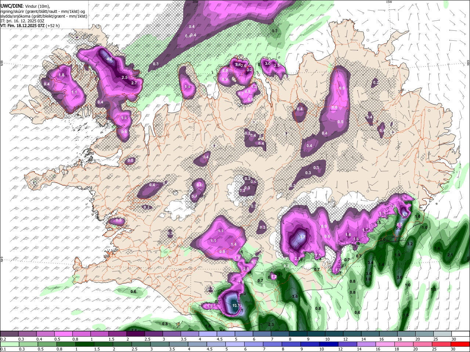Viewport: 470px width, 352px height.
Task: Click the 4.2 snowfall value in the northwest
Action: (x=109, y=59)
